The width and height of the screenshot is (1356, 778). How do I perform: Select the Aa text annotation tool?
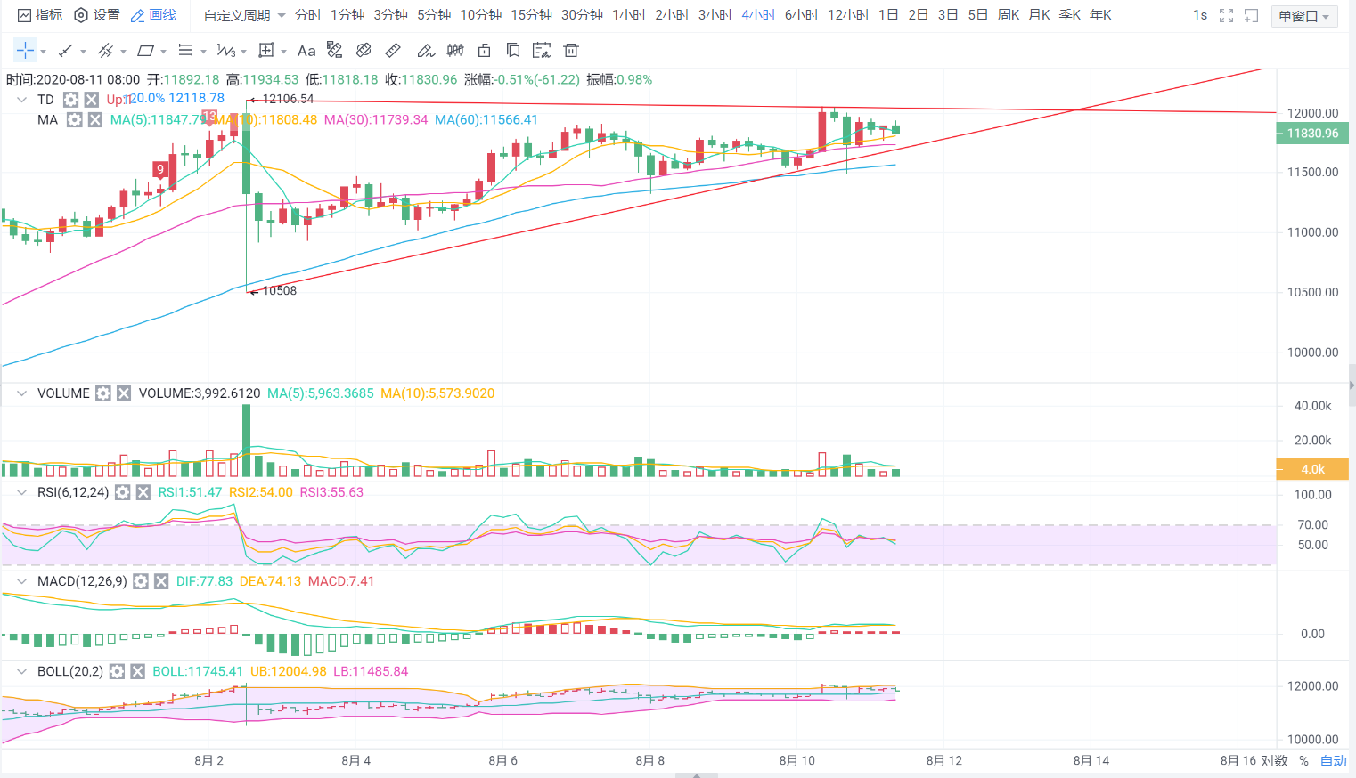(306, 51)
